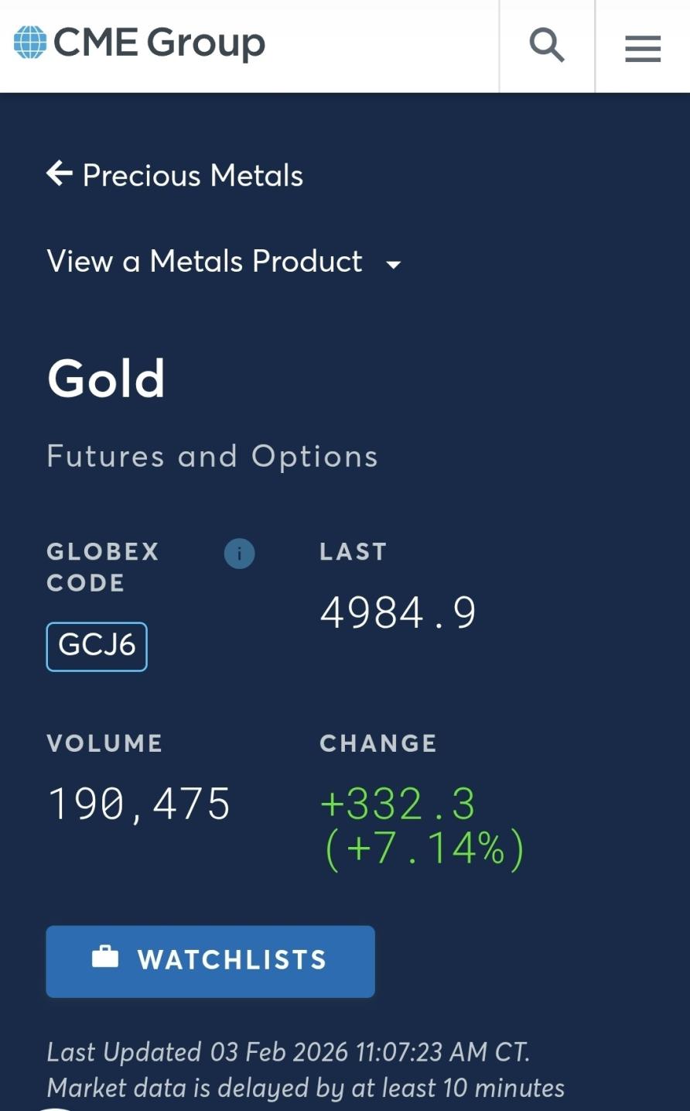The image size is (690, 1111).
Task: Go back to Precious Metals
Action: pos(193,176)
